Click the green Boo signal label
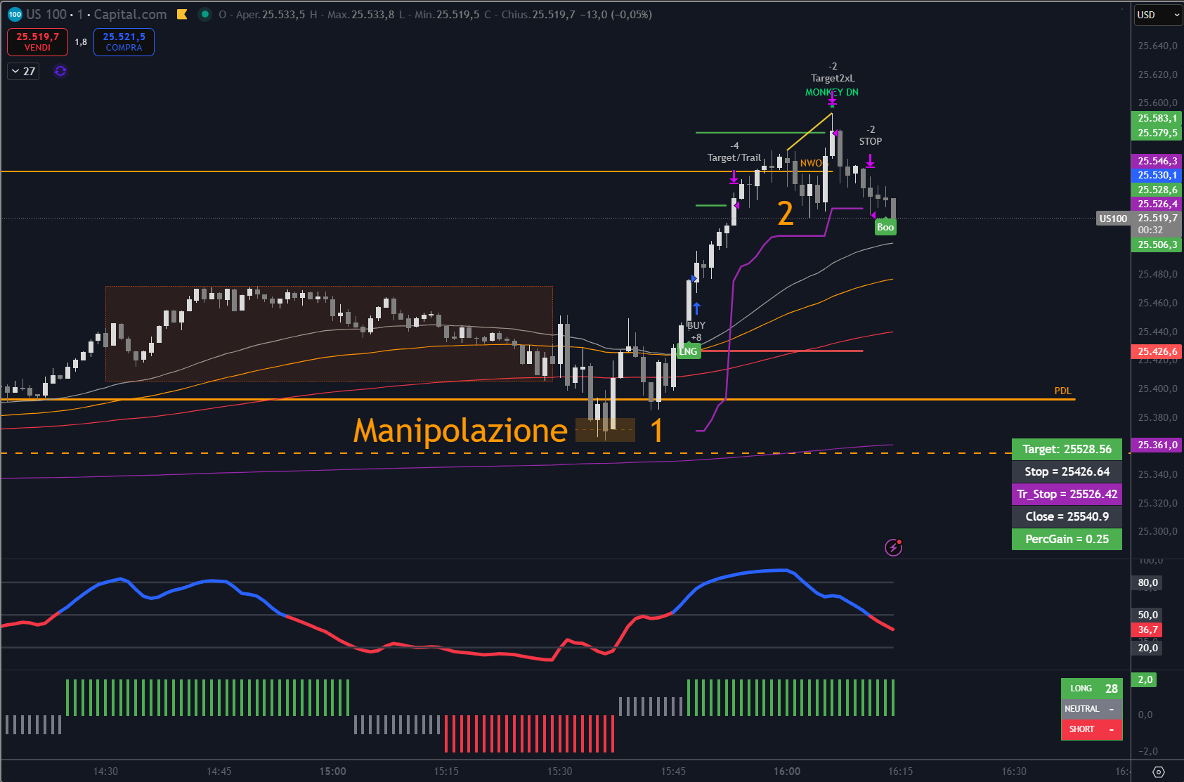 coord(885,227)
